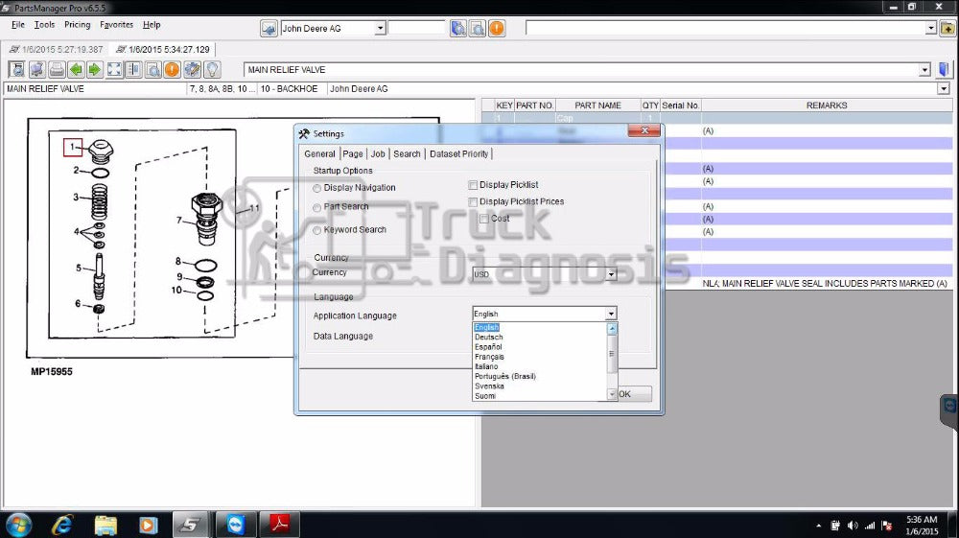Click the orange alert icon beside the search field
959x538 pixels.
click(497, 28)
